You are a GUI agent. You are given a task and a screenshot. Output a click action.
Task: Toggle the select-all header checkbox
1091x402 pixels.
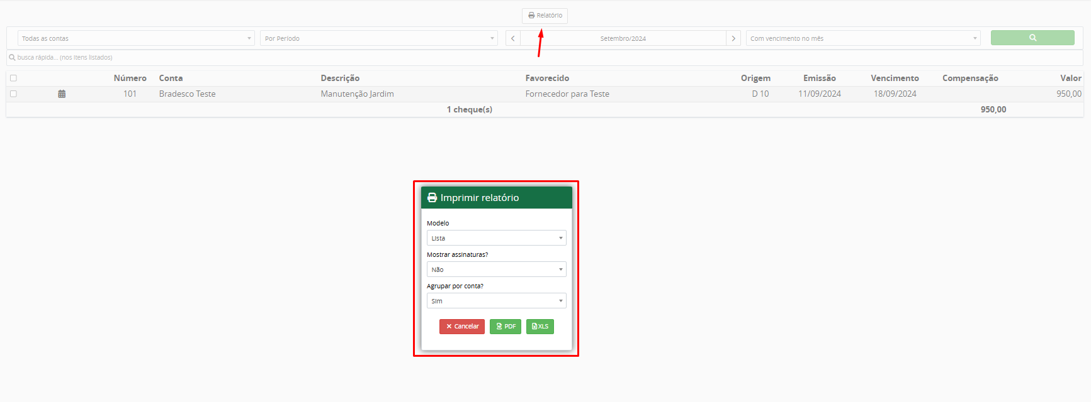click(13, 79)
